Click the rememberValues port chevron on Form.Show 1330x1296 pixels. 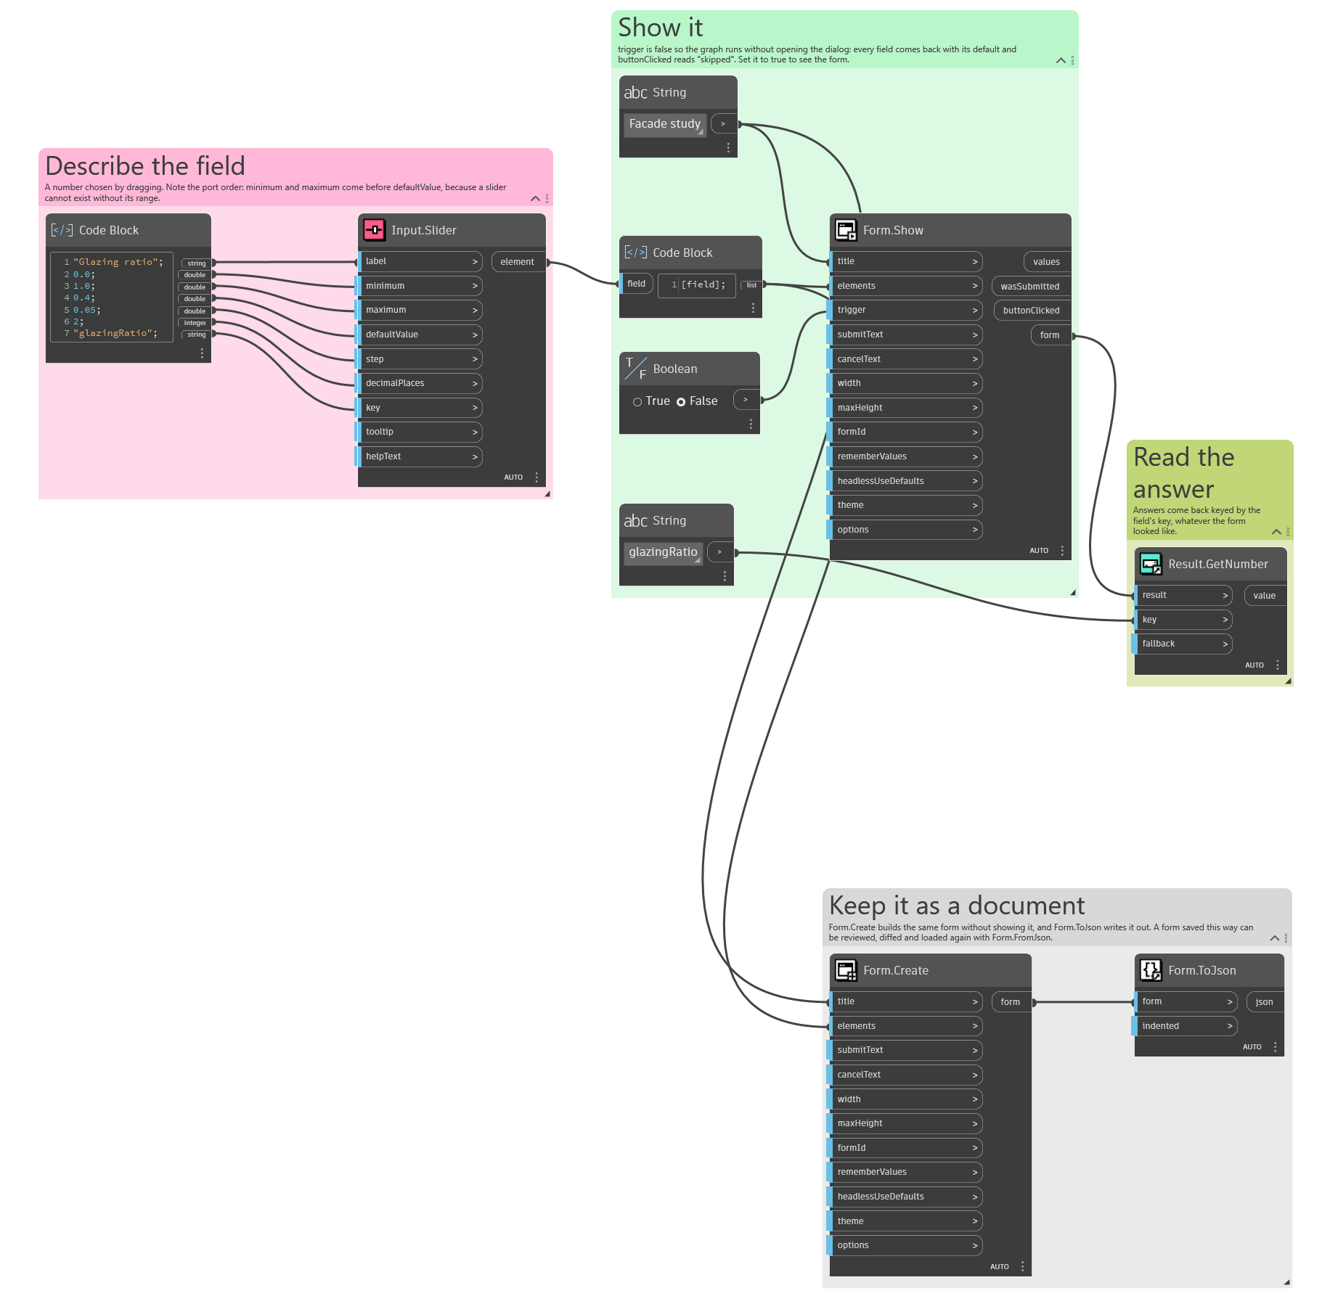point(975,456)
